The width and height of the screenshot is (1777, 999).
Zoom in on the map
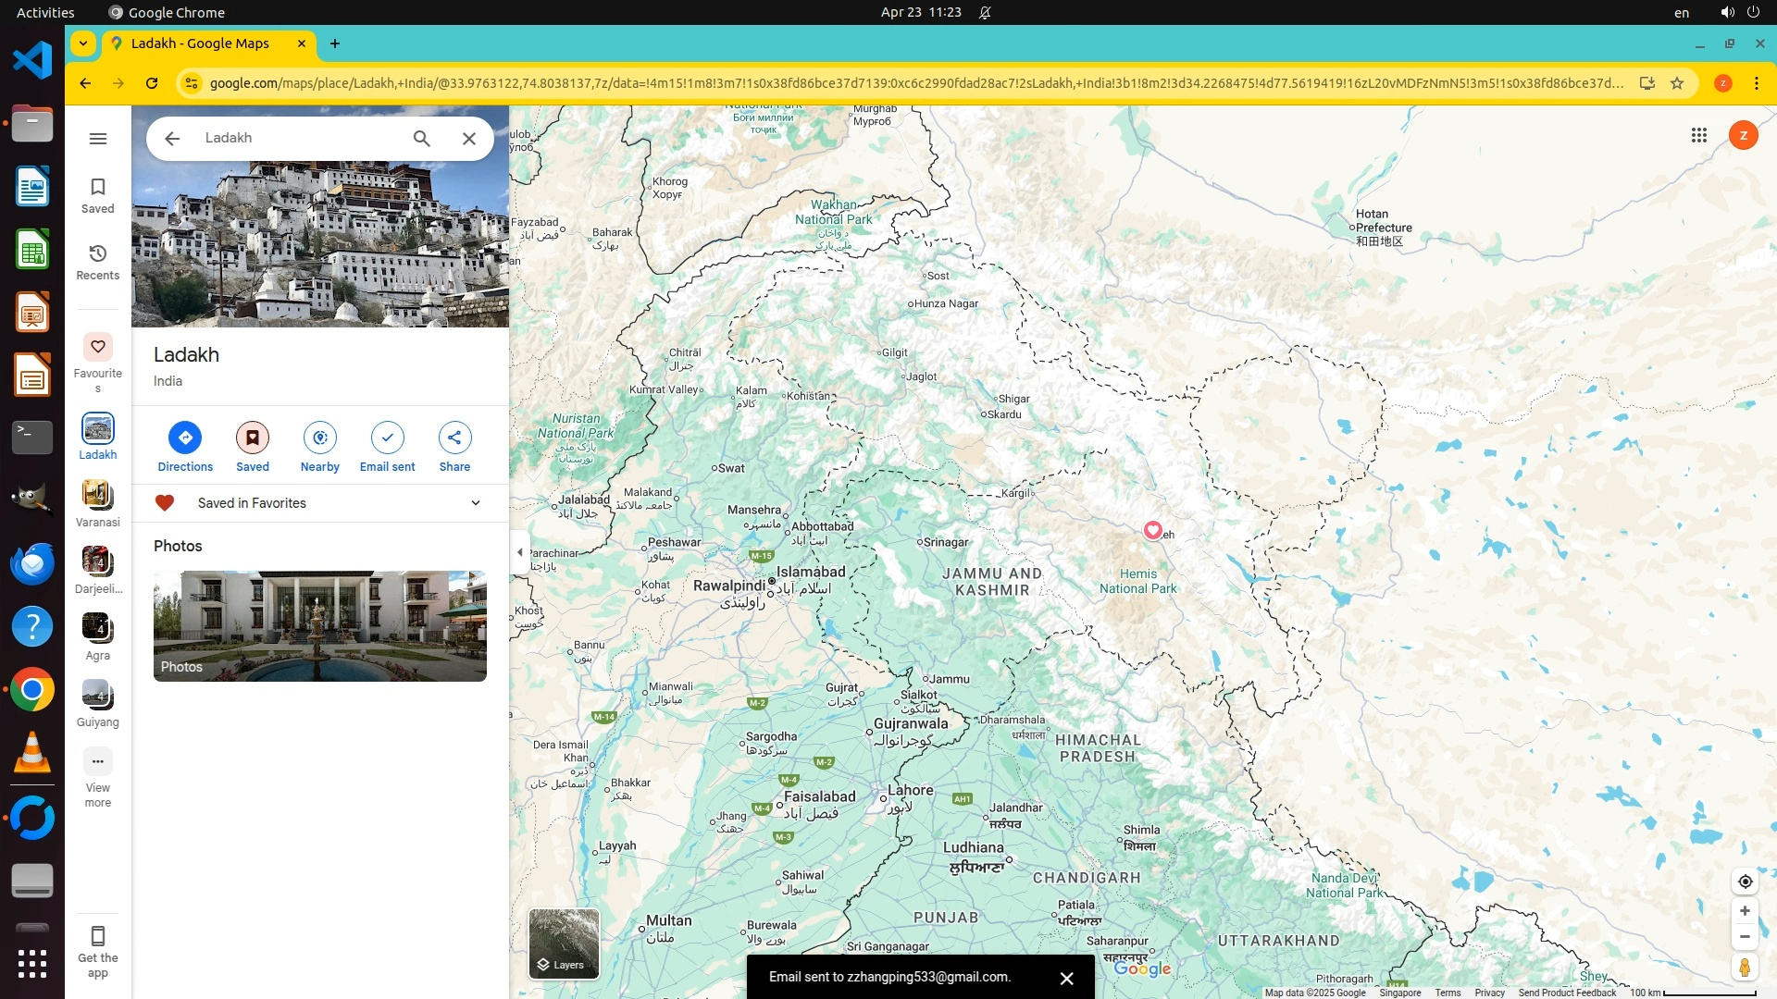(1745, 911)
